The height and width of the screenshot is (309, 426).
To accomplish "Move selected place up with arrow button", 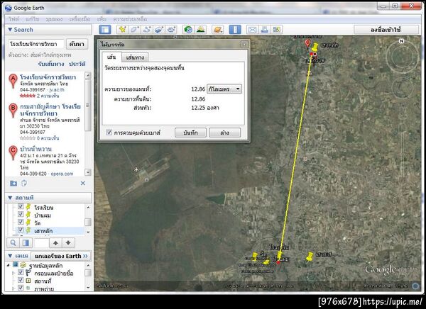I will pos(55,243).
